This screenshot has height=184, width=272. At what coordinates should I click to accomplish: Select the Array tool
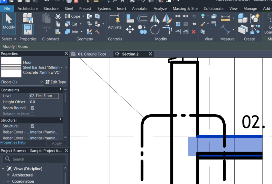tap(178, 24)
